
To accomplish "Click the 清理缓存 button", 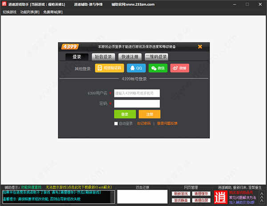I will [x=201, y=194].
